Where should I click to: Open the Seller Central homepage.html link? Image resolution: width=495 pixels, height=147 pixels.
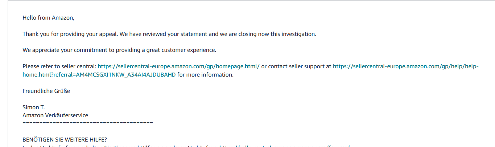click(x=178, y=66)
